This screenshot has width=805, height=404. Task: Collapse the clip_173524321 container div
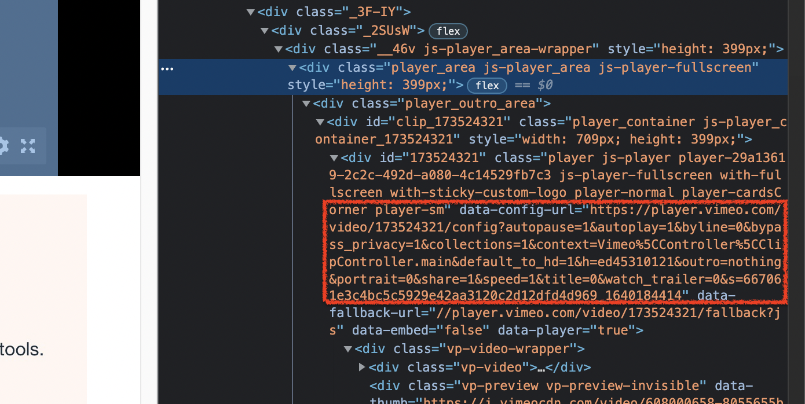coord(320,122)
